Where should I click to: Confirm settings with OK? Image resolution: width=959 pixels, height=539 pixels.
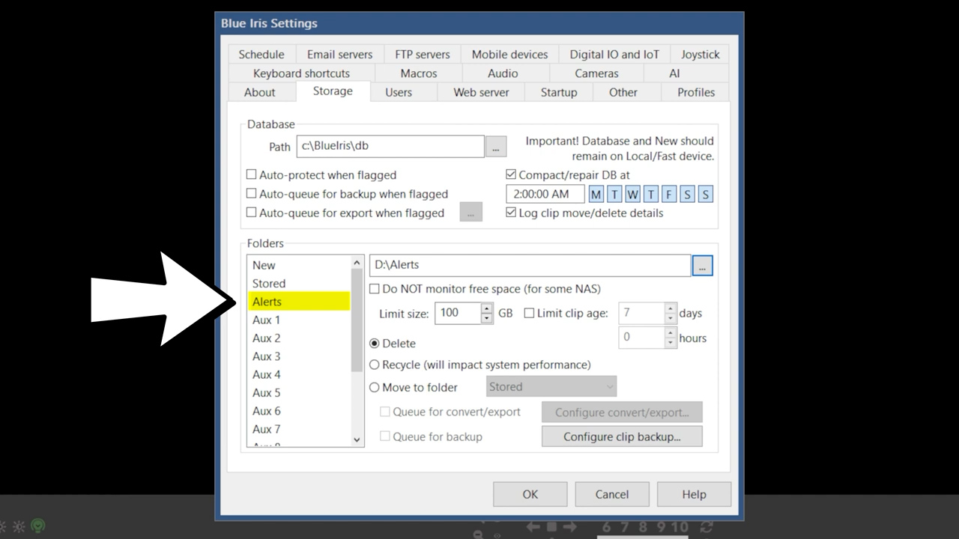(x=530, y=494)
